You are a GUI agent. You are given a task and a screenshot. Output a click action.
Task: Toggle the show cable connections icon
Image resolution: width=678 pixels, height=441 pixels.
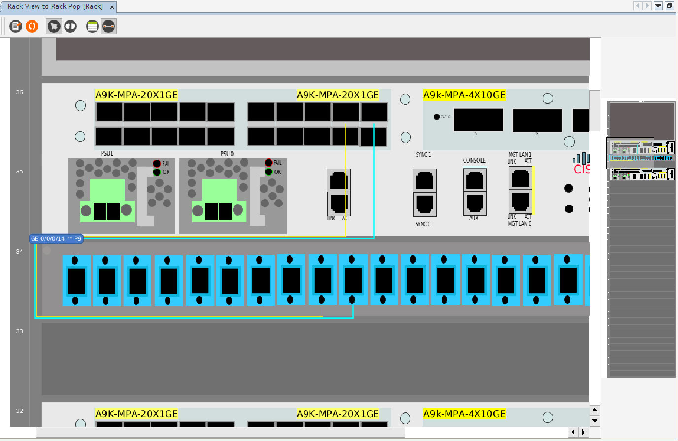pyautogui.click(x=108, y=26)
